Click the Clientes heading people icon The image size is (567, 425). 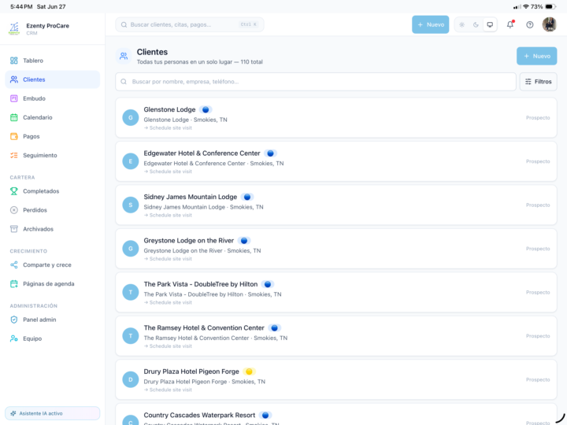[124, 56]
